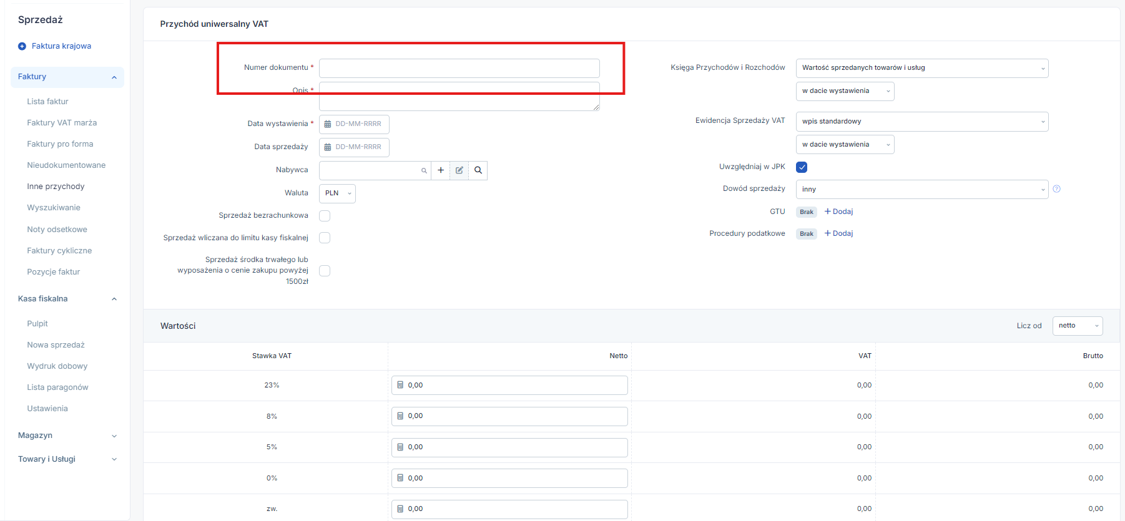Click the Netto amount field for 8%

(509, 416)
